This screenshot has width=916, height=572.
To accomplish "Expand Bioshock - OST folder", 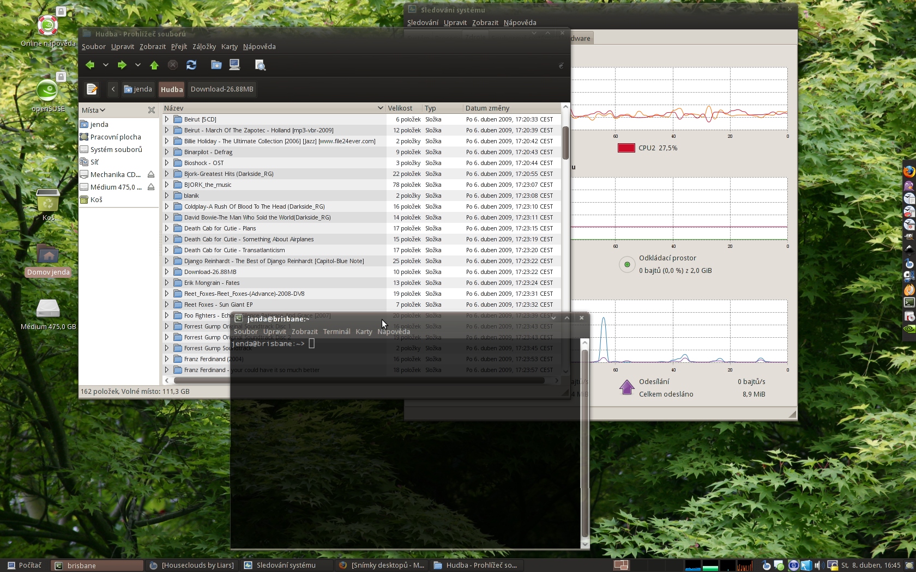I will point(167,163).
